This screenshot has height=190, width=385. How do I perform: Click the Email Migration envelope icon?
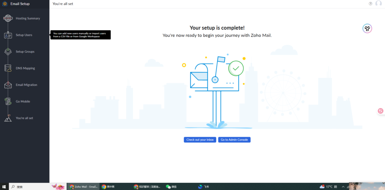[x=8, y=85]
